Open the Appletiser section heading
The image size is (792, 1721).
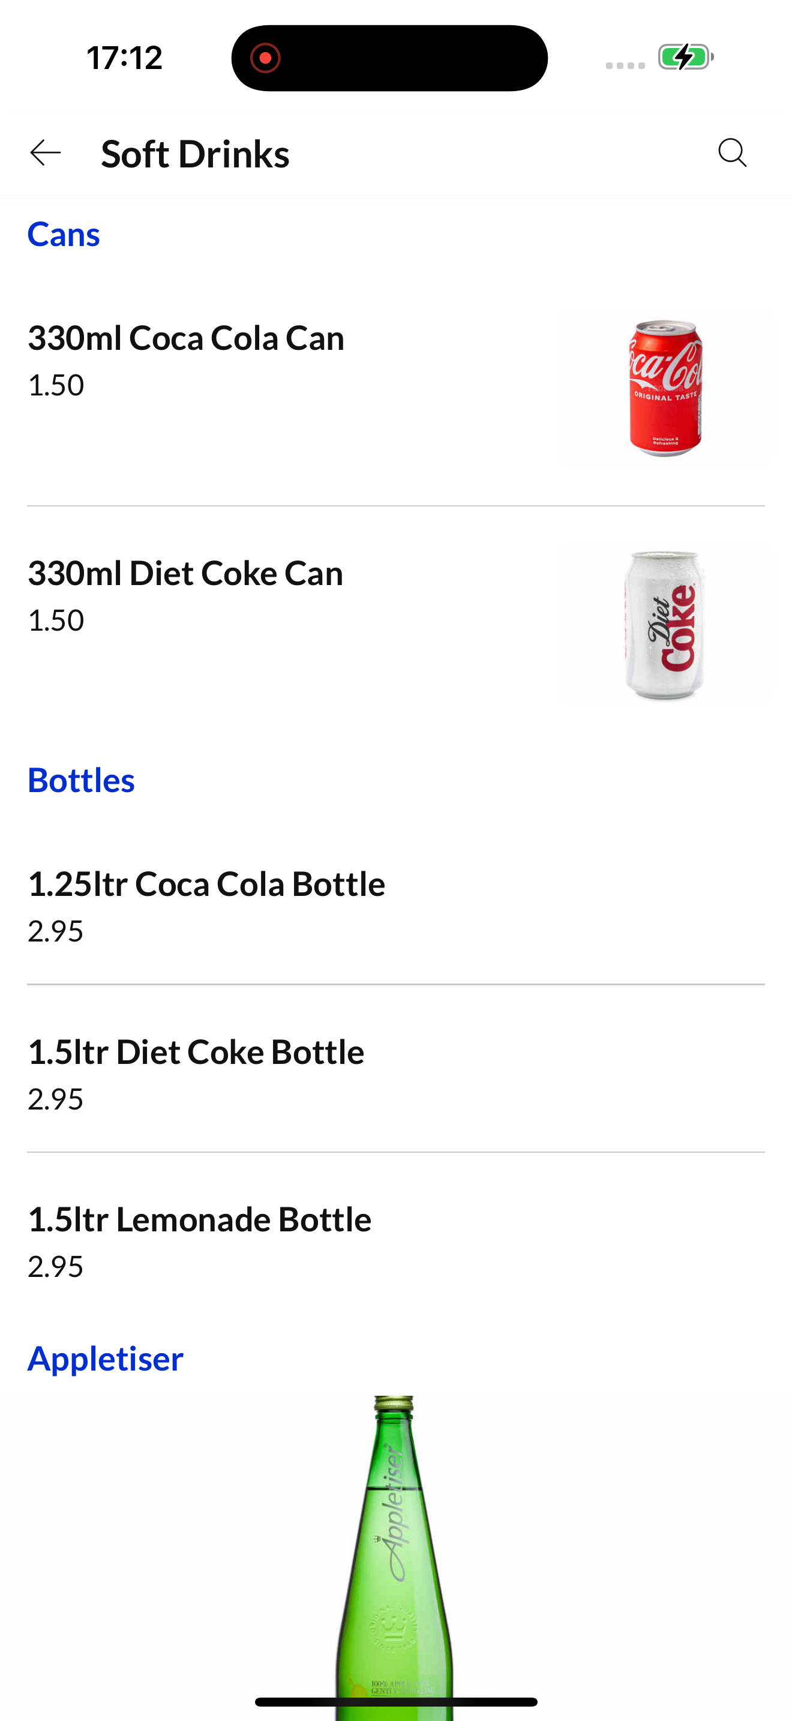pos(106,1359)
